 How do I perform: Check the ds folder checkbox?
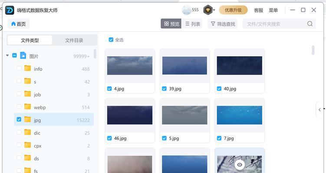click(19, 158)
